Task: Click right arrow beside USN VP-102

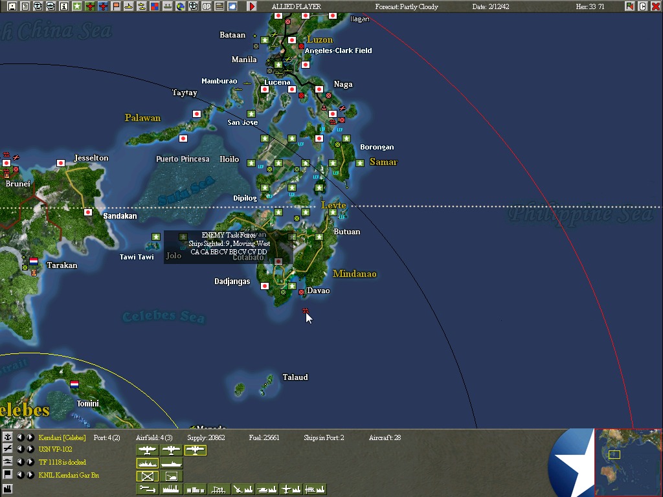Action: [30, 449]
